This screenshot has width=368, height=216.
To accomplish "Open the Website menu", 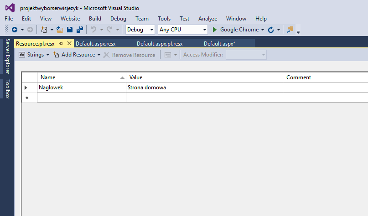I will (x=70, y=19).
